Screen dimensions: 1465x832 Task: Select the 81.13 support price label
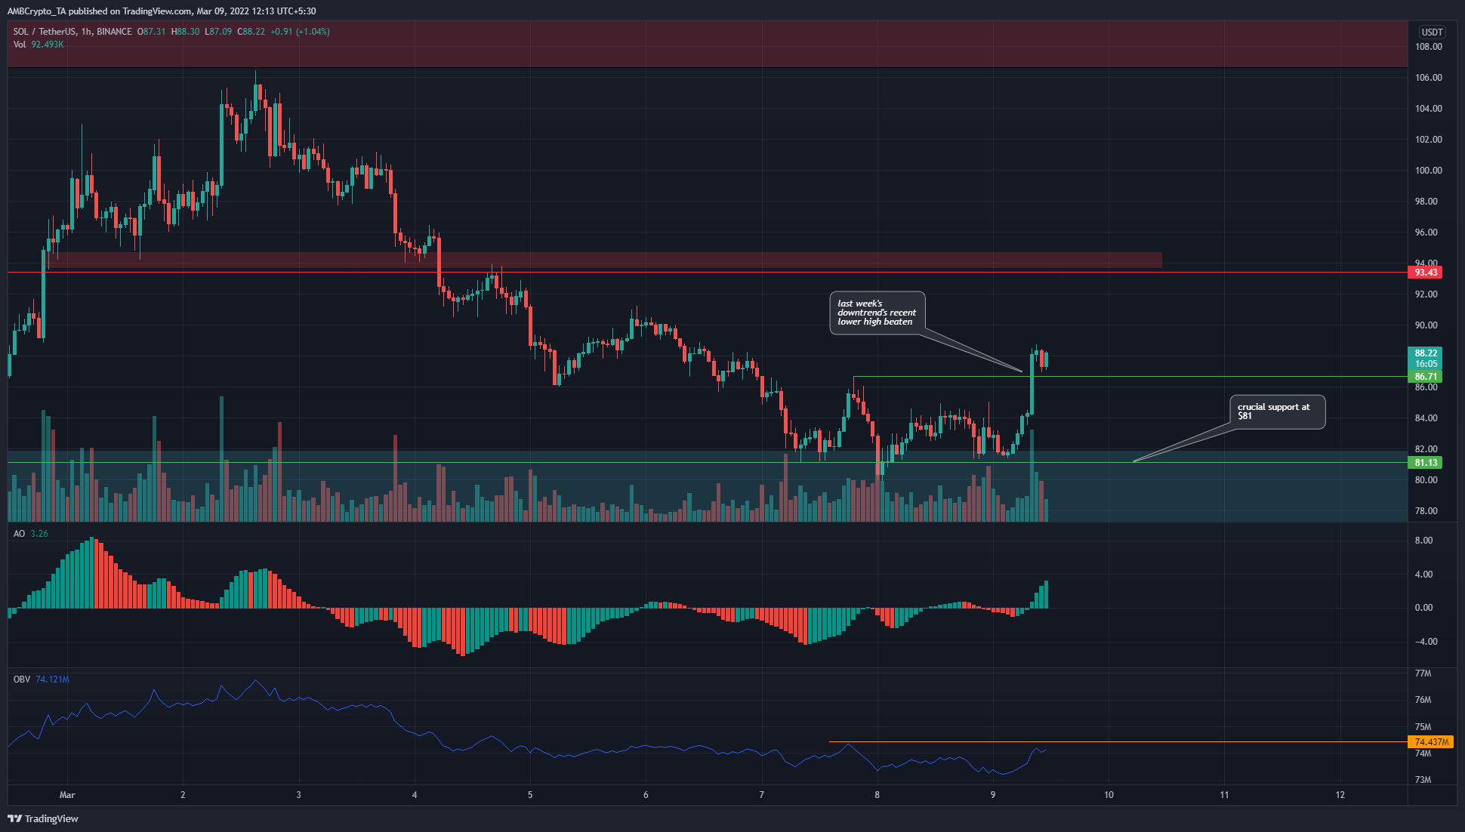[x=1425, y=462]
